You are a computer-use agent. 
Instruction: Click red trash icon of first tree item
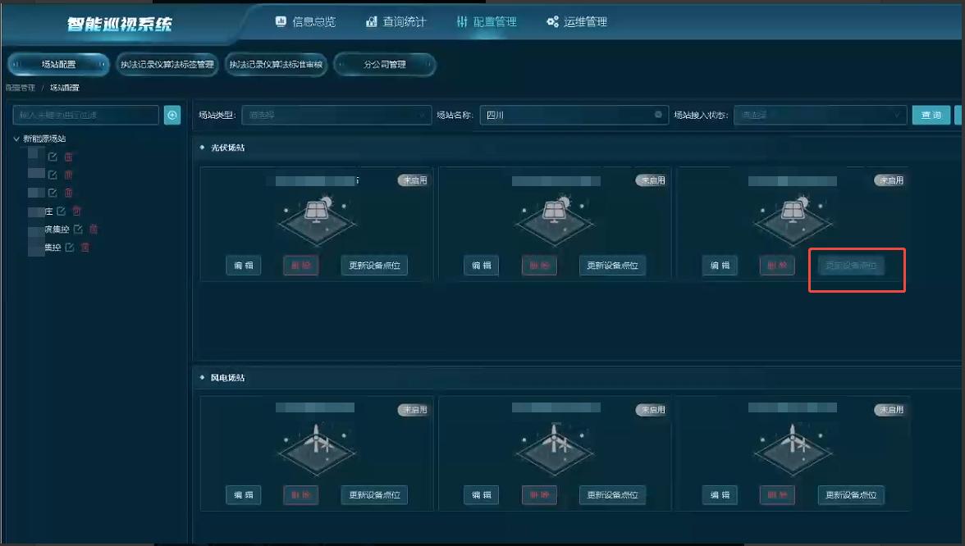pyautogui.click(x=69, y=157)
